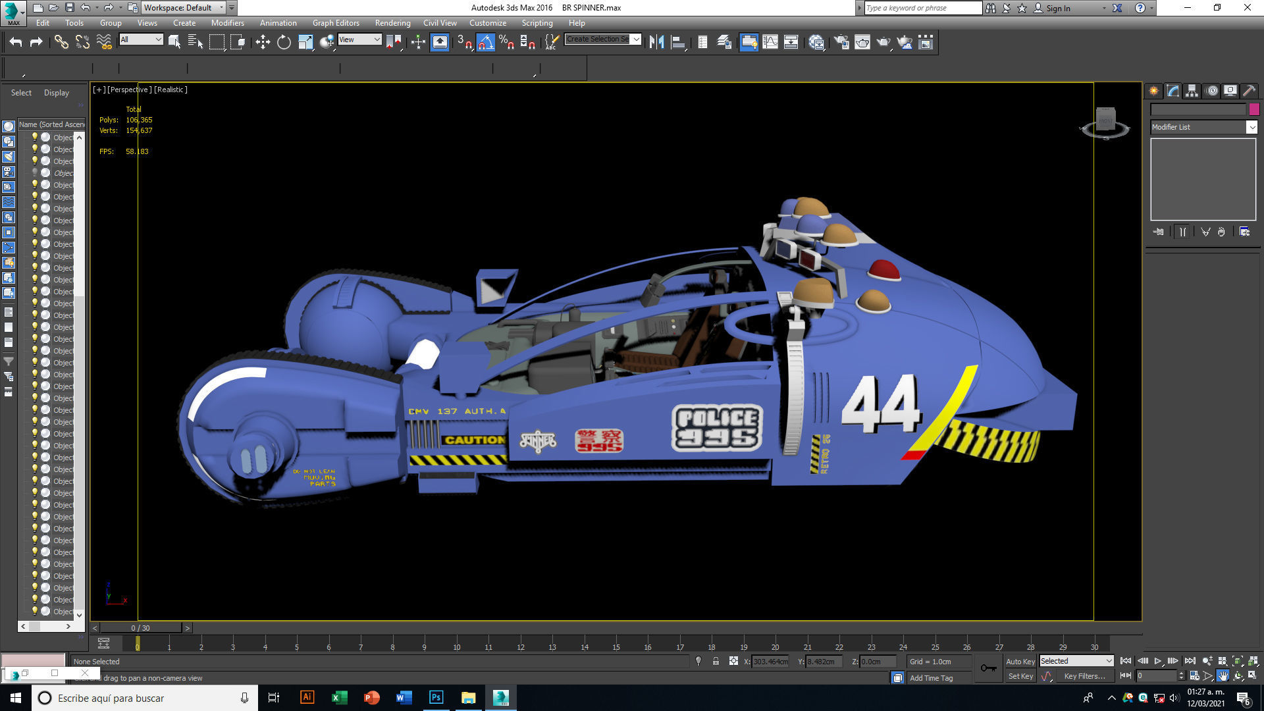
Task: Activate the Select and Link tool
Action: click(61, 42)
